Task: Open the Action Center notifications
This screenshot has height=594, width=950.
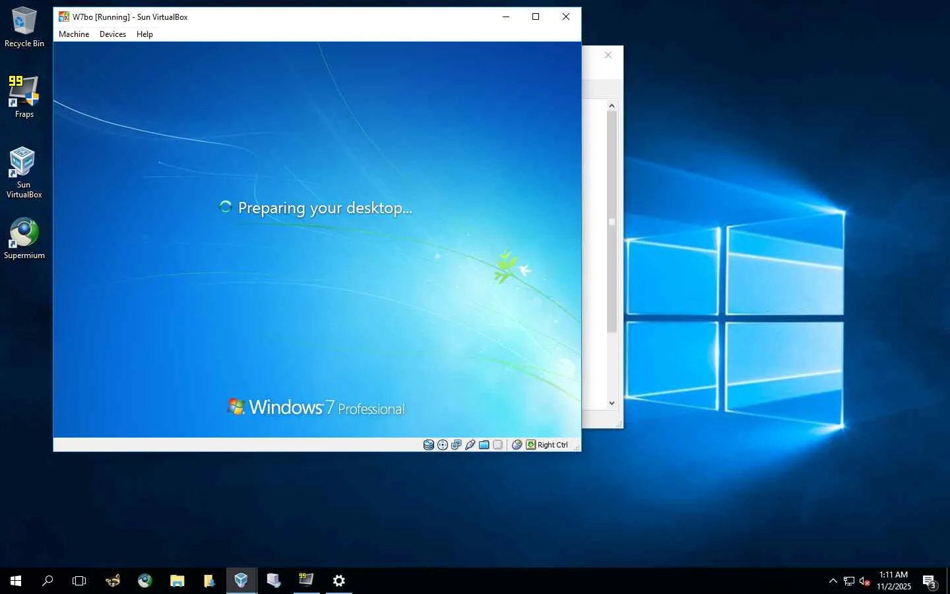Action: (930, 581)
